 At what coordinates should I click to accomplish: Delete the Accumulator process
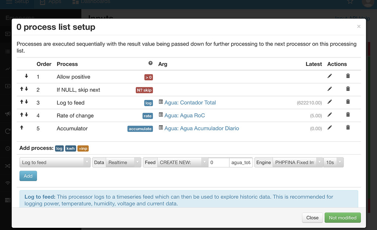click(x=348, y=127)
